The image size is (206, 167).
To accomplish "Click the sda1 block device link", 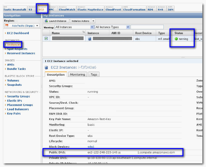I will click(x=91, y=147).
